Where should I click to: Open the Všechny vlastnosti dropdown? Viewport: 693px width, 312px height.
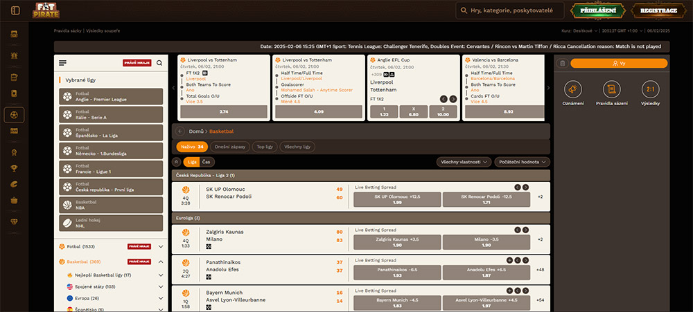coord(464,161)
